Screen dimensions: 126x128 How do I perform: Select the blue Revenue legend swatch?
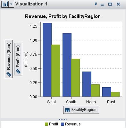tap(63, 124)
